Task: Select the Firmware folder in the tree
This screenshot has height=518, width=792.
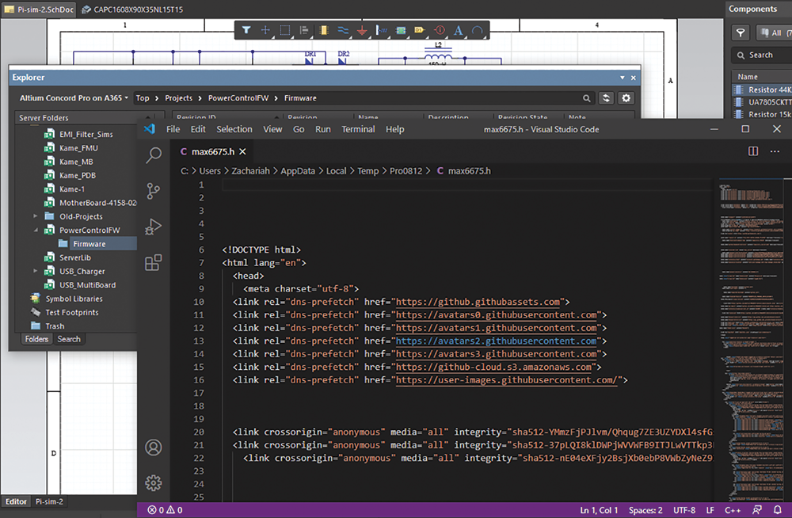Action: tap(89, 244)
